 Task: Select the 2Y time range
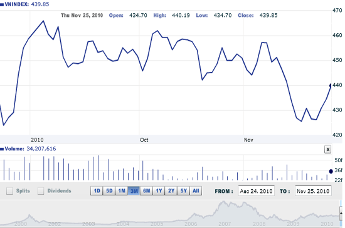tap(171, 190)
